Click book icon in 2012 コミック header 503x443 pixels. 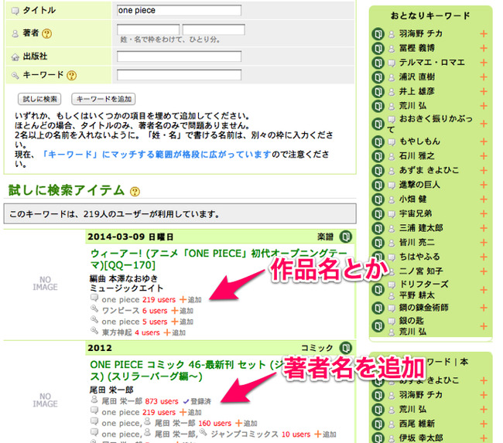[x=345, y=348]
